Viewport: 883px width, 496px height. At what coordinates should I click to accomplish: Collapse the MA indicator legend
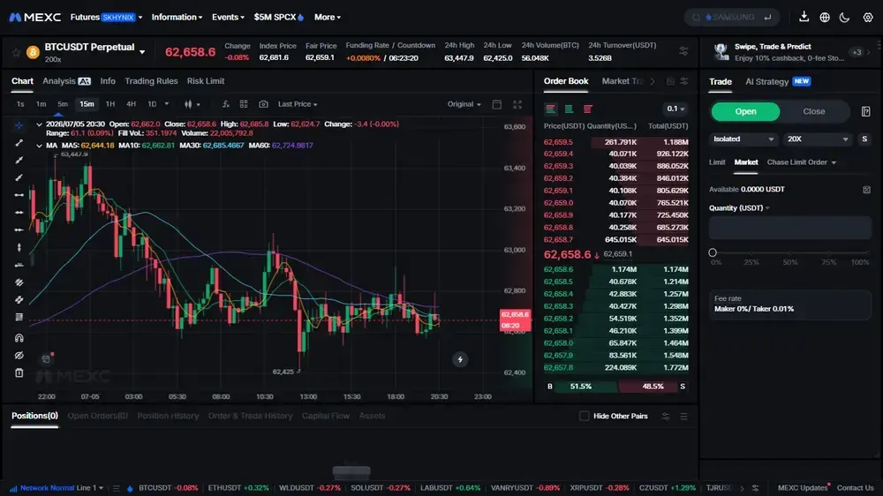tap(39, 146)
